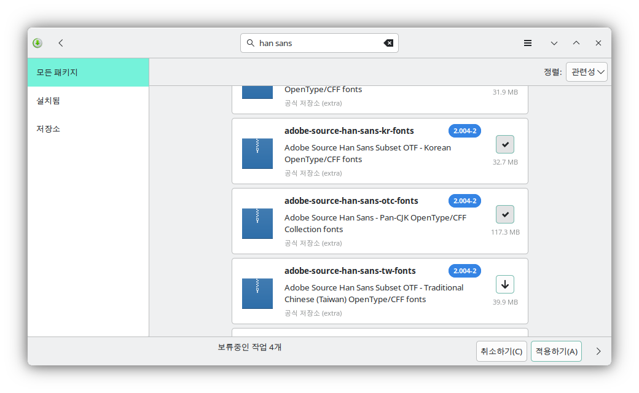The width and height of the screenshot is (639, 393).
Task: Click the 정렬: sort label
Action: pos(552,72)
